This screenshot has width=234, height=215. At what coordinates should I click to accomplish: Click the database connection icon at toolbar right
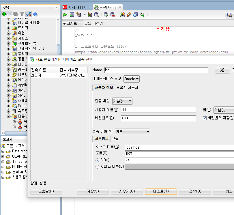coord(229,15)
